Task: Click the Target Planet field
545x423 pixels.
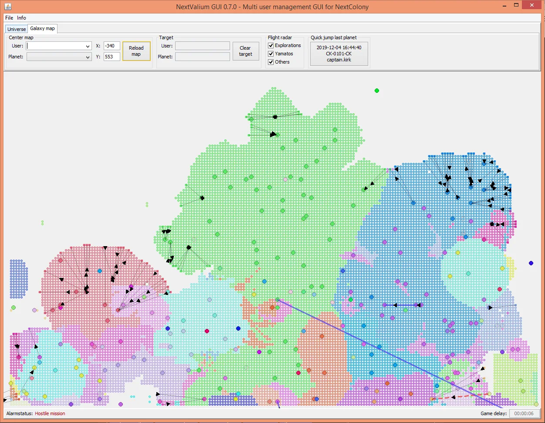Action: tap(202, 57)
